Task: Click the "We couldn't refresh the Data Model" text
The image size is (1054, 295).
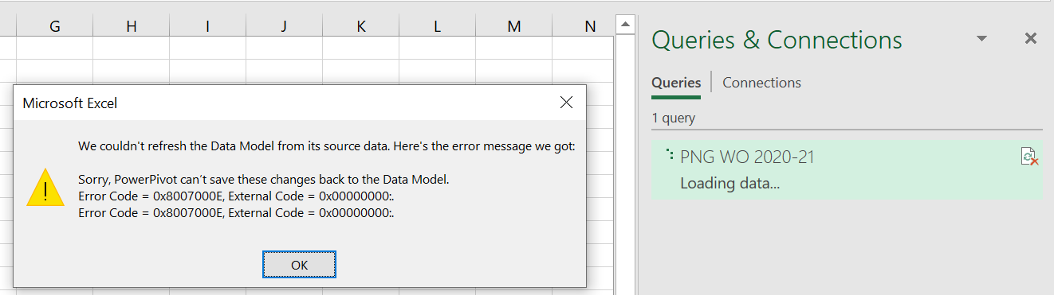Action: [327, 146]
